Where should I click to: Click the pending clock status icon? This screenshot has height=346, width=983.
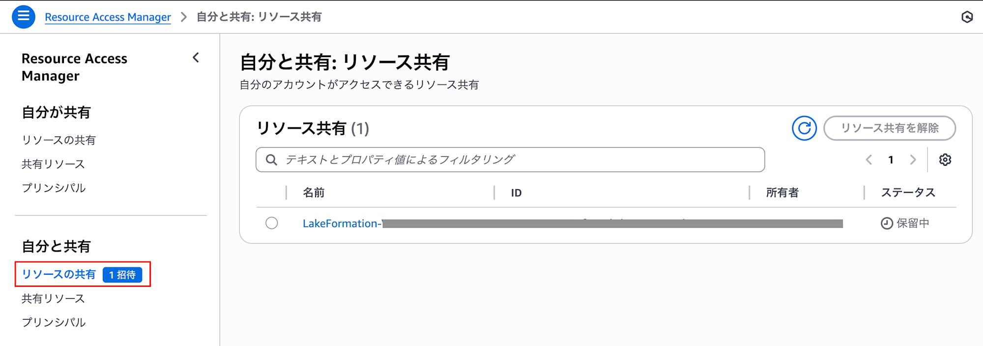tap(887, 223)
